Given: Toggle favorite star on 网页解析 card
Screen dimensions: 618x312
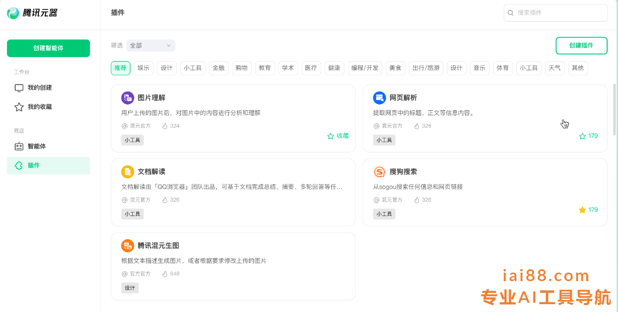Looking at the screenshot, I should 583,136.
